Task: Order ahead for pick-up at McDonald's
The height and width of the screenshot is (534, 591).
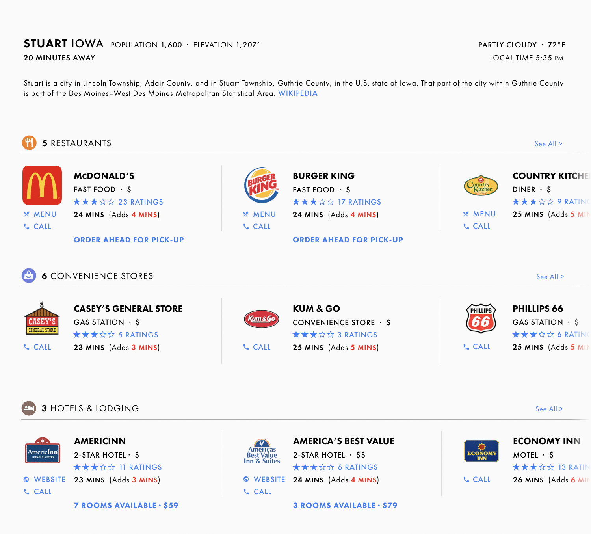Action: (129, 240)
